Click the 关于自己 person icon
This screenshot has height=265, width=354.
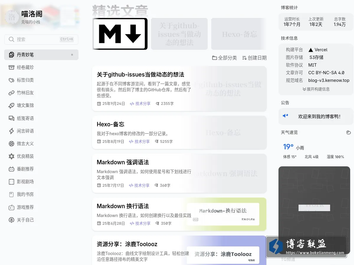pos(12,220)
